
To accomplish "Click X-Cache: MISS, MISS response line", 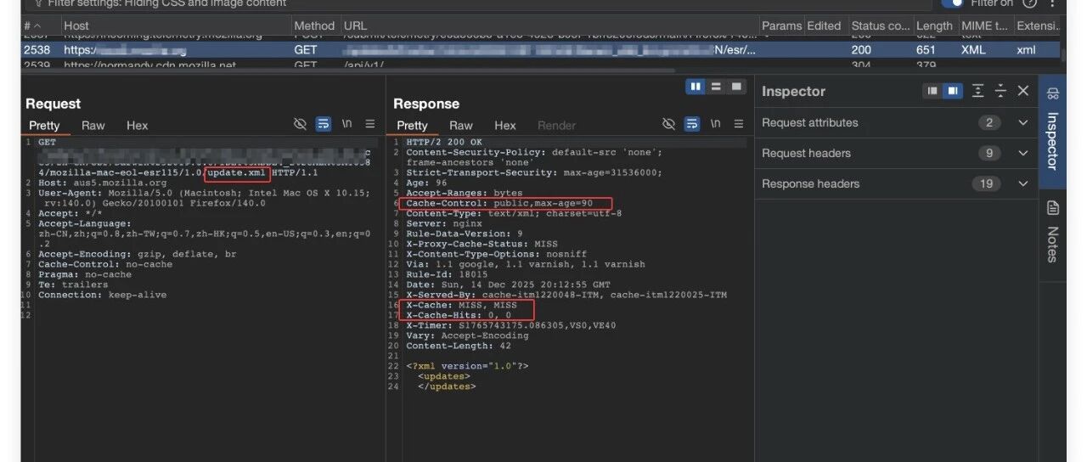I will coord(461,305).
